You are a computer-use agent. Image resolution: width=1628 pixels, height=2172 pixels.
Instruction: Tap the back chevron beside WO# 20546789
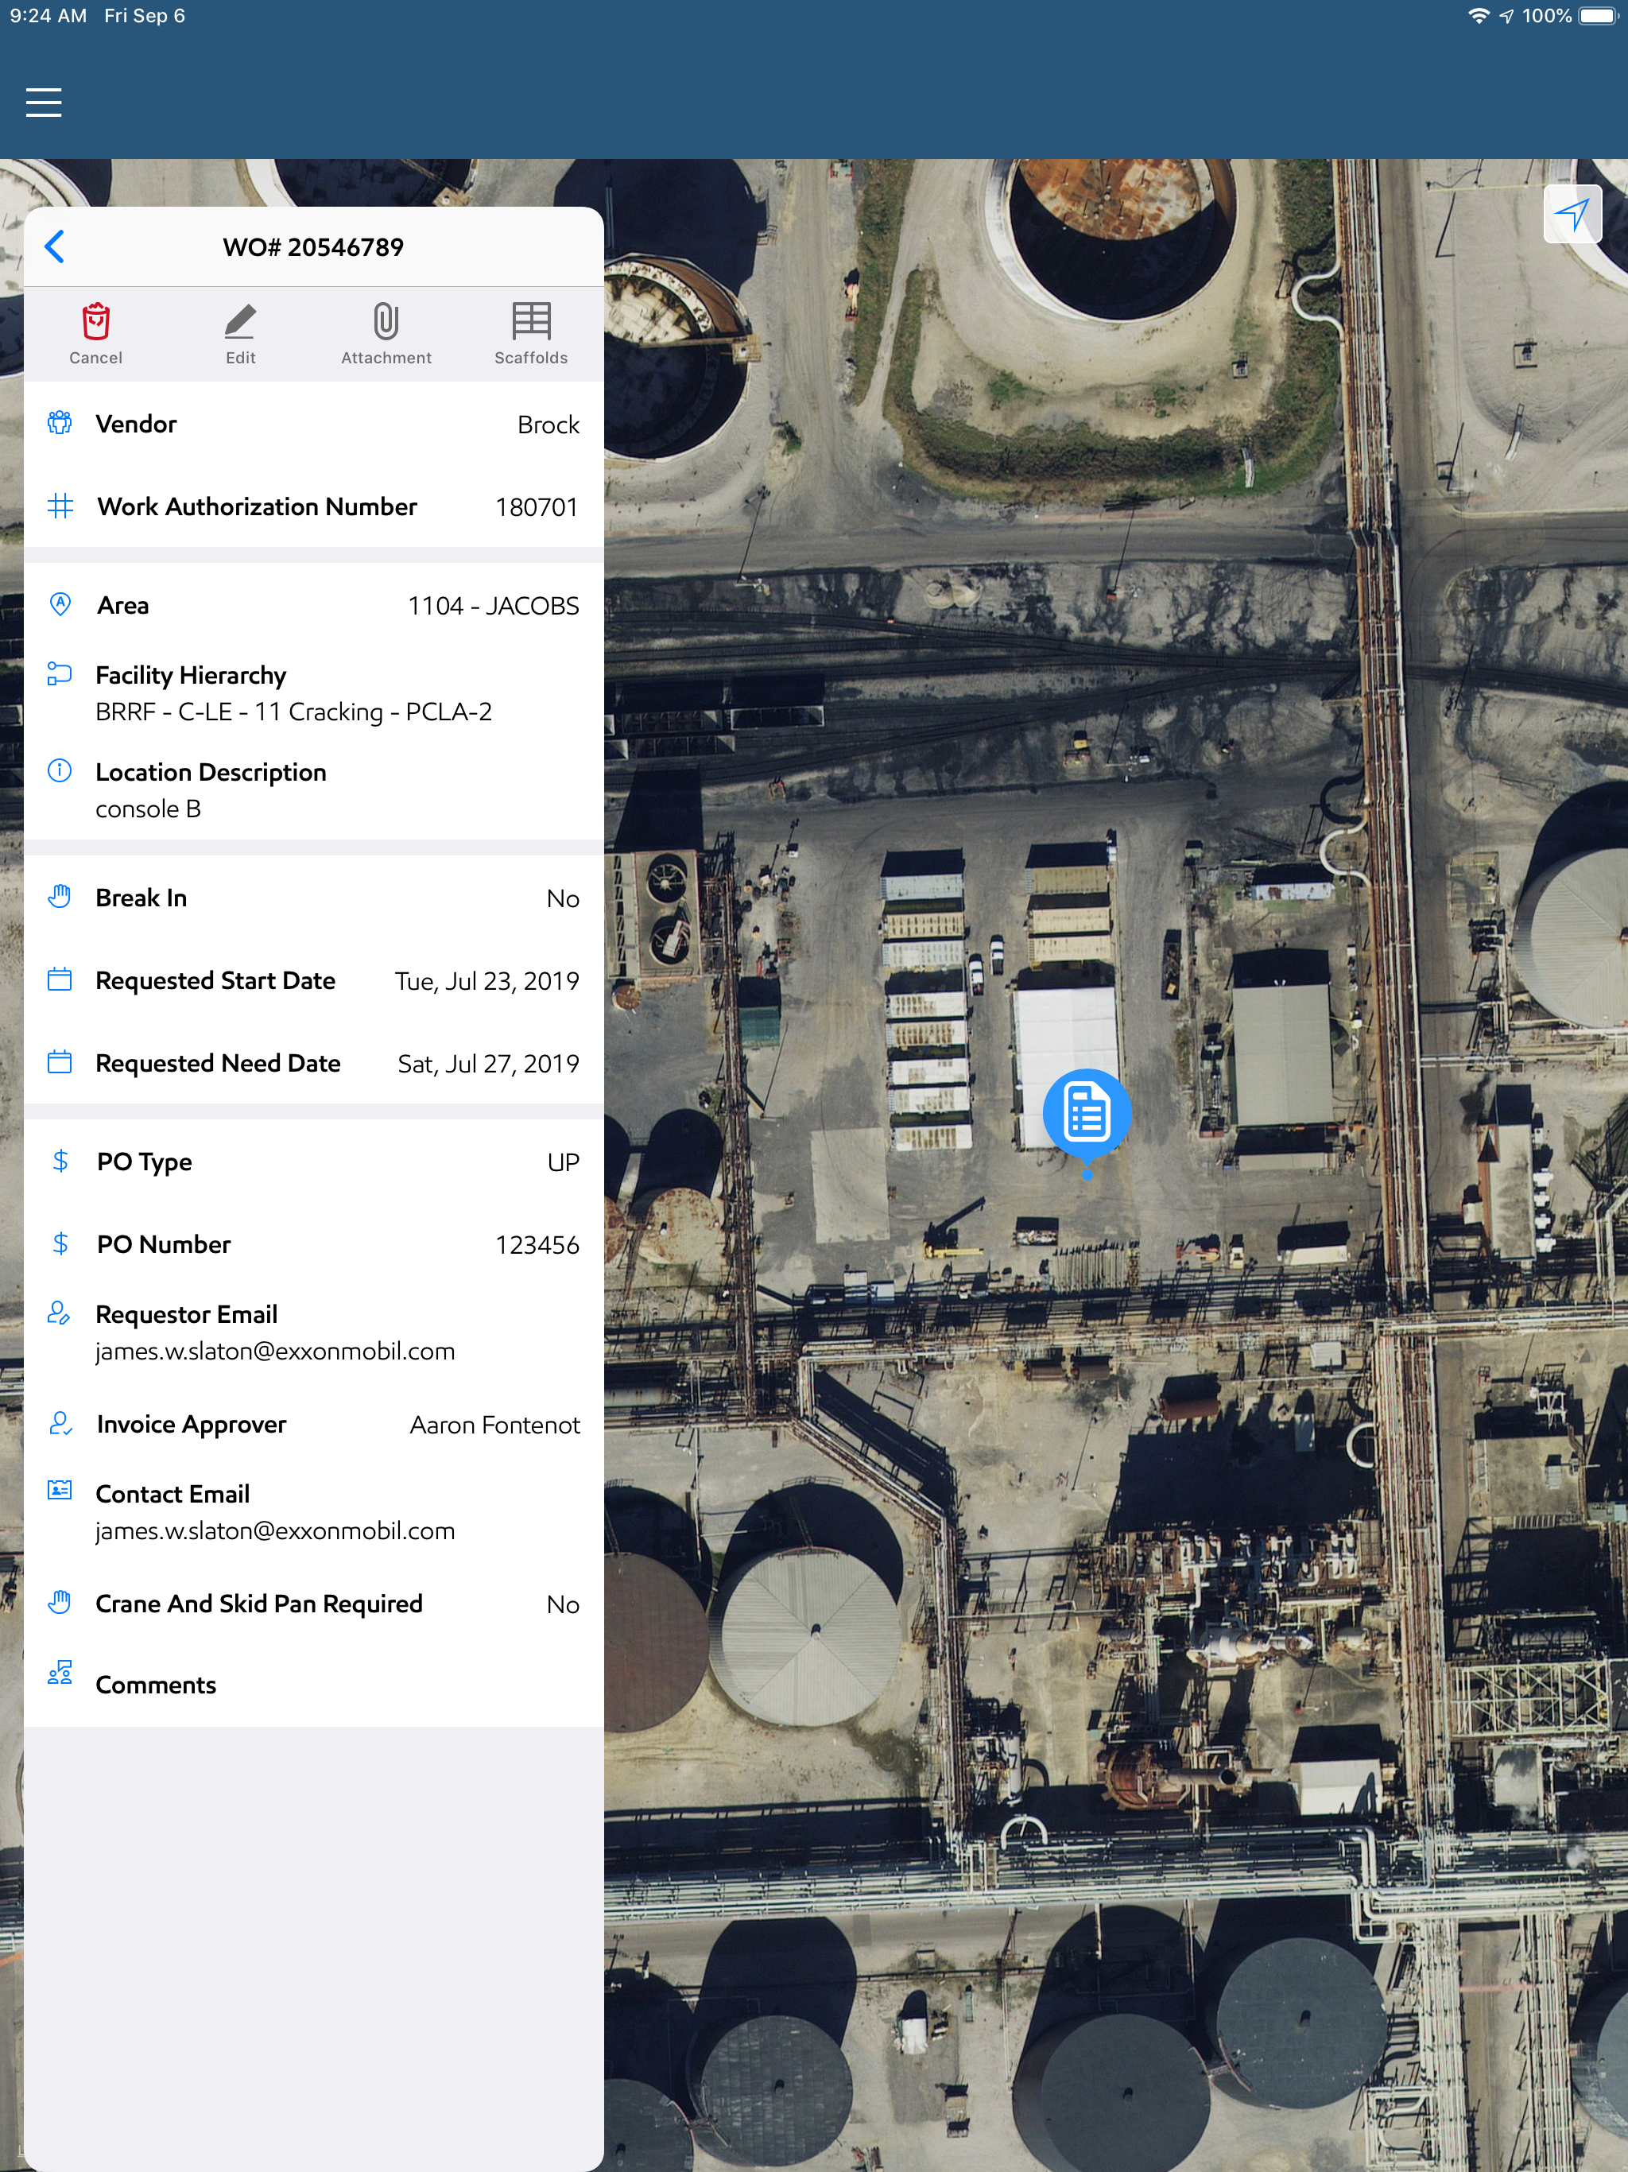coord(56,246)
